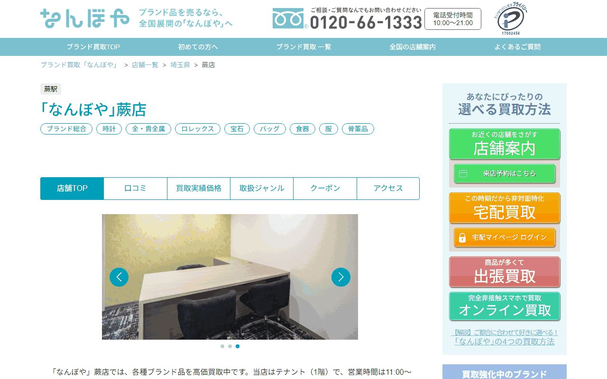Open ブランド買取TOP in navigation bar
Image resolution: width=607 pixels, height=379 pixels.
pos(93,47)
